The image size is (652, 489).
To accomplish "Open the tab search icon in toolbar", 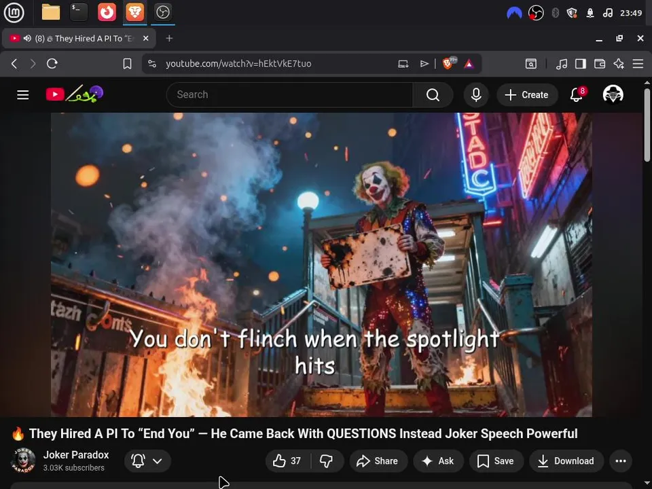I will click(531, 64).
